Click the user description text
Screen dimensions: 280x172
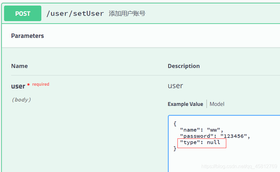pyautogui.click(x=175, y=86)
